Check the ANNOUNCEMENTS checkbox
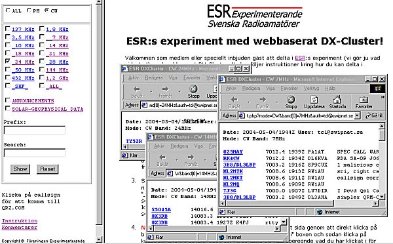 click(x=8, y=100)
